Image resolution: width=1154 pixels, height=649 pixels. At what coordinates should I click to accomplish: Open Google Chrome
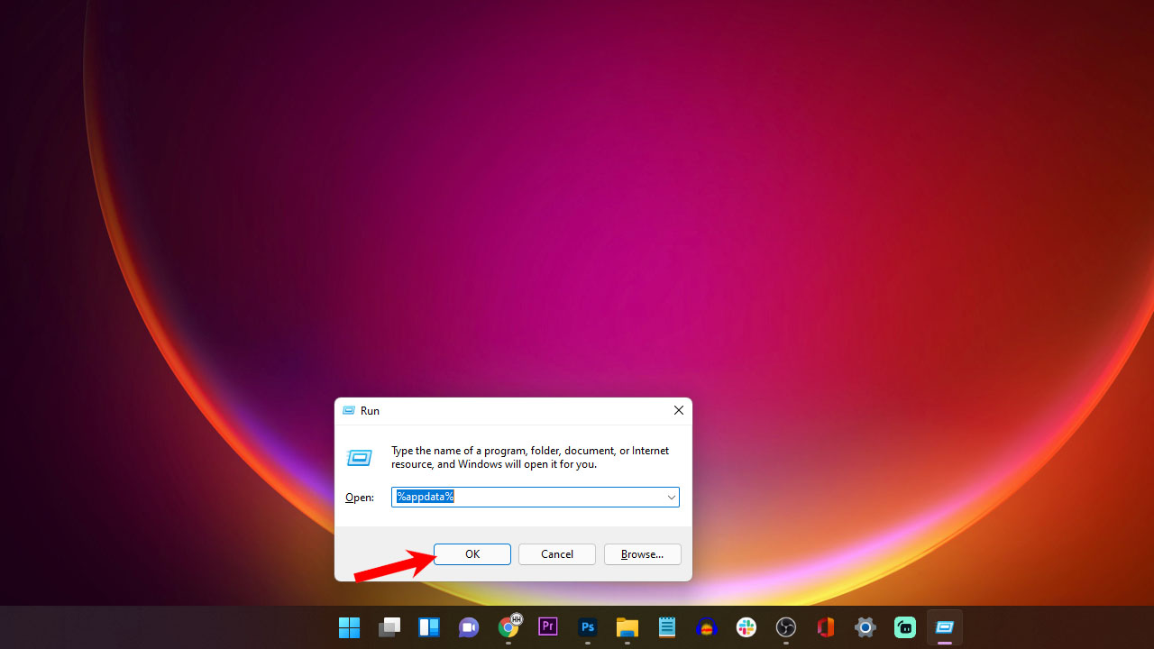[x=508, y=626]
